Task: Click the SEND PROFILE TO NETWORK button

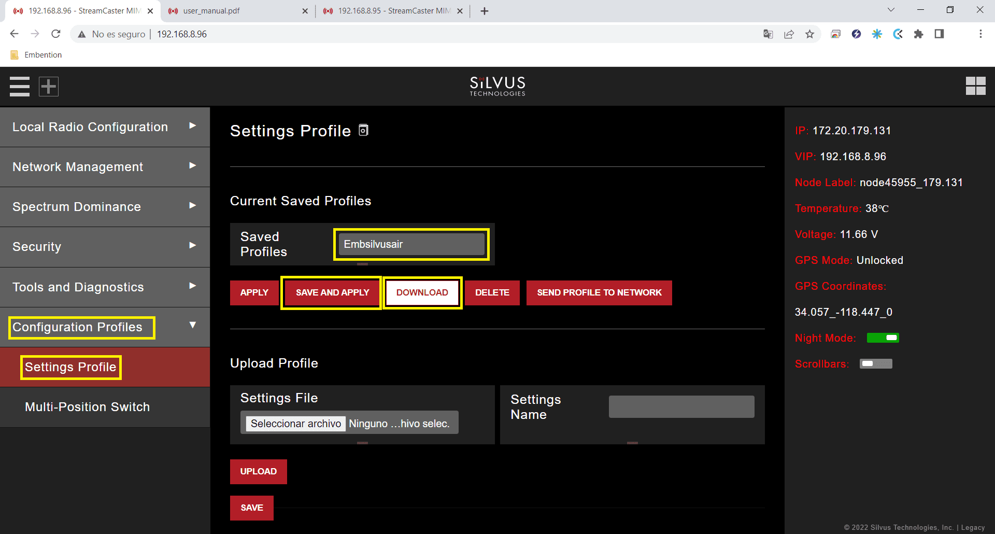Action: click(599, 293)
